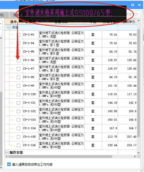This screenshot has height=172, width=144.
Task: Click horizontal scrollbar left arrow
Action: point(6,157)
